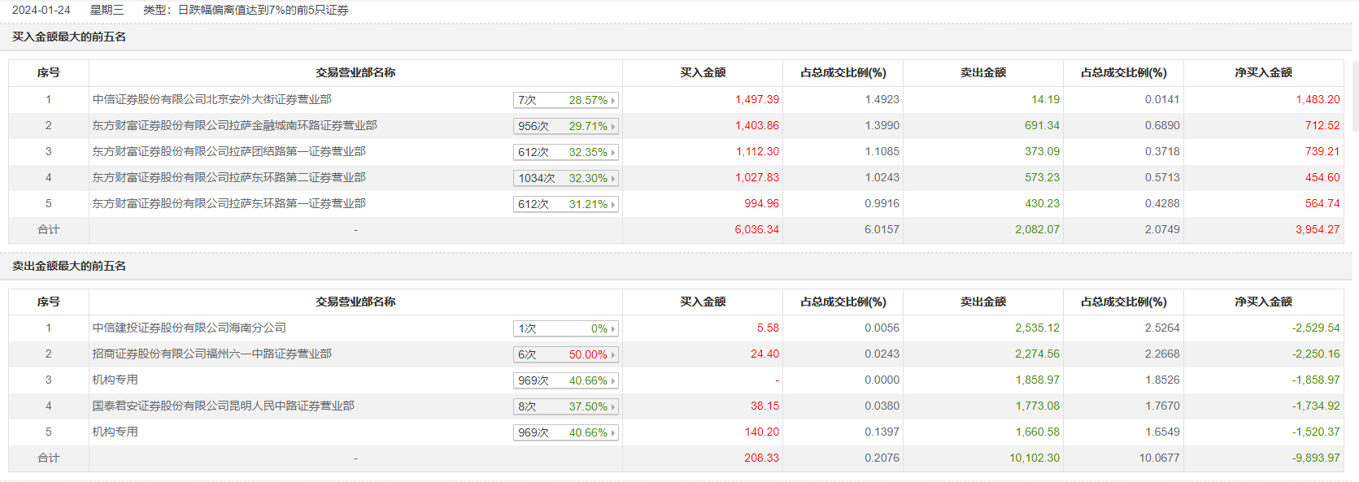This screenshot has width=1359, height=482.
Task: Click the small arrow next to 29.71%
Action: pos(613,127)
